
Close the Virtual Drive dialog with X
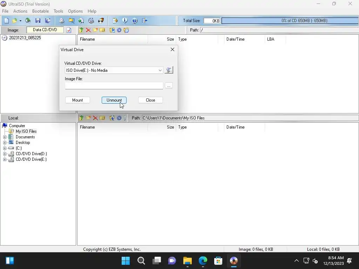(172, 49)
